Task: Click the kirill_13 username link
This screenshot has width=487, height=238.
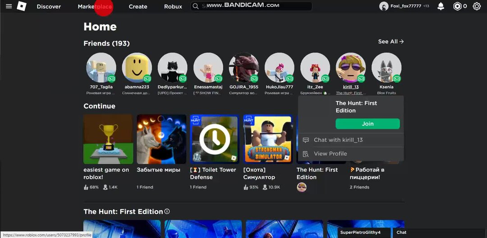Action: pos(351,87)
